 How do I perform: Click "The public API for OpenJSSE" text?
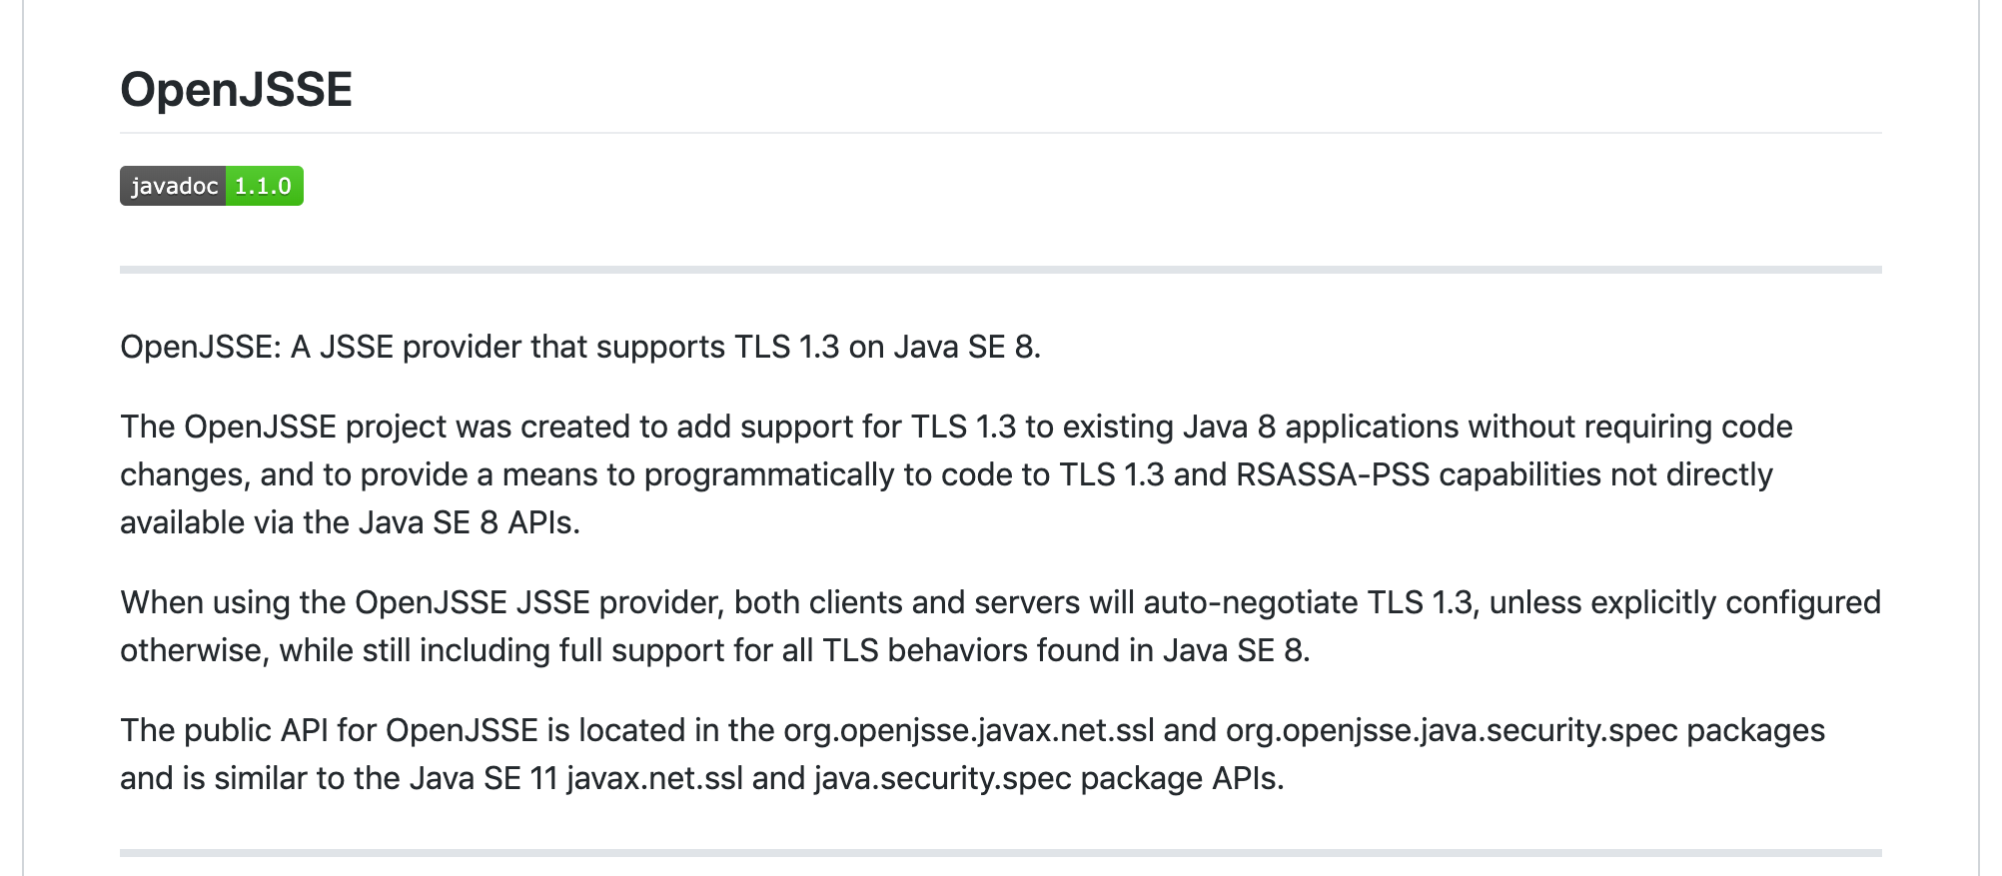tap(328, 730)
